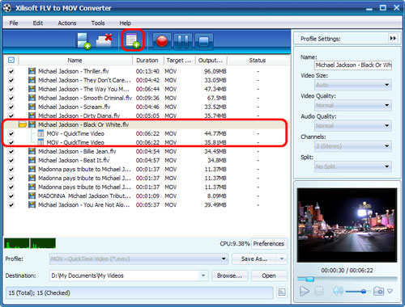Select the Michael Jackson - Dirty Diana.flv row

click(146, 116)
